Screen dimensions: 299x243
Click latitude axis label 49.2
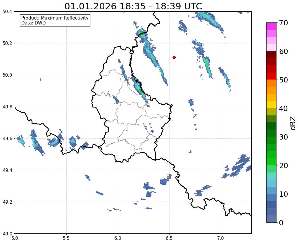7,202
